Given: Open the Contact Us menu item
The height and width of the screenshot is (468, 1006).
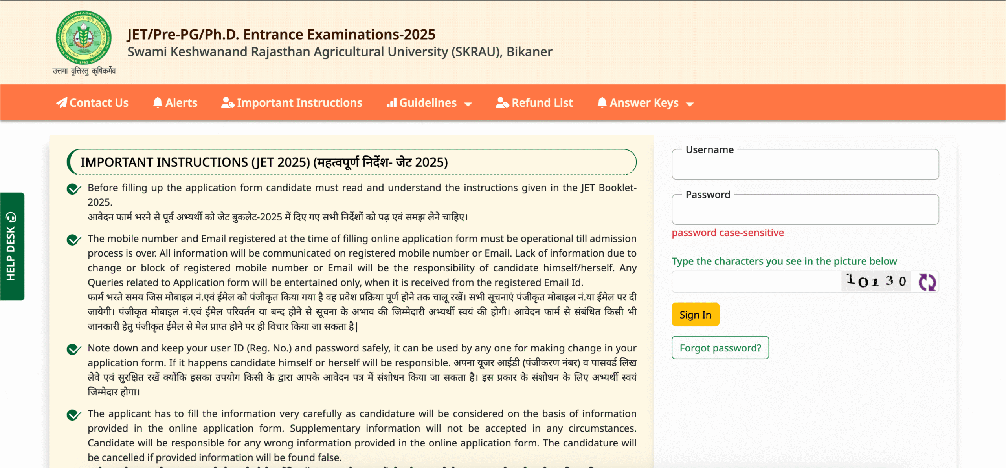Looking at the screenshot, I should pyautogui.click(x=92, y=103).
